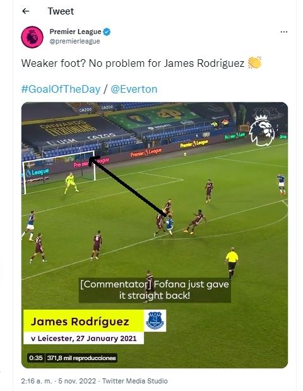The image size is (303, 391).
Task: Open the Premier League profile avatar
Action: tap(32, 37)
